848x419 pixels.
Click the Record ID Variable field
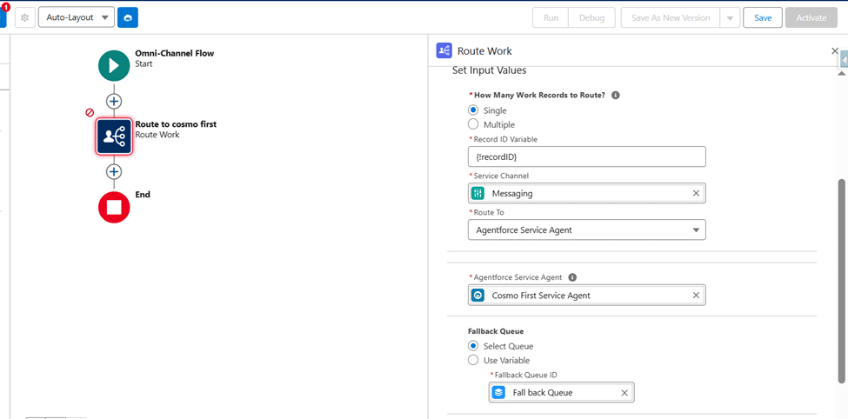(587, 156)
